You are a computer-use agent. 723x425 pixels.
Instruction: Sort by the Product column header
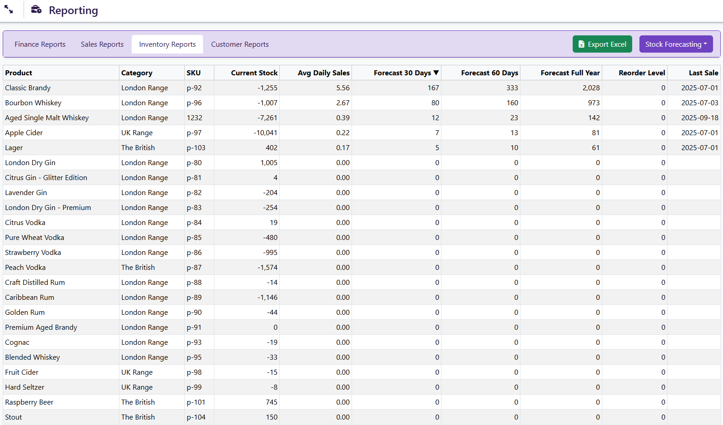[x=19, y=73]
